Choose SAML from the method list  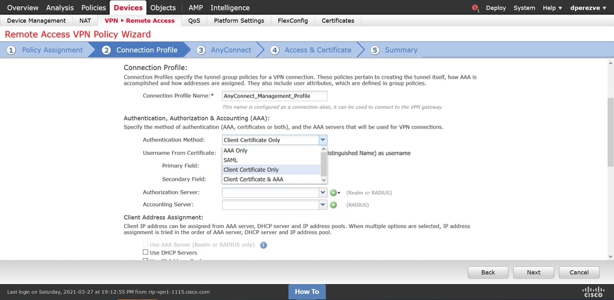coord(272,160)
